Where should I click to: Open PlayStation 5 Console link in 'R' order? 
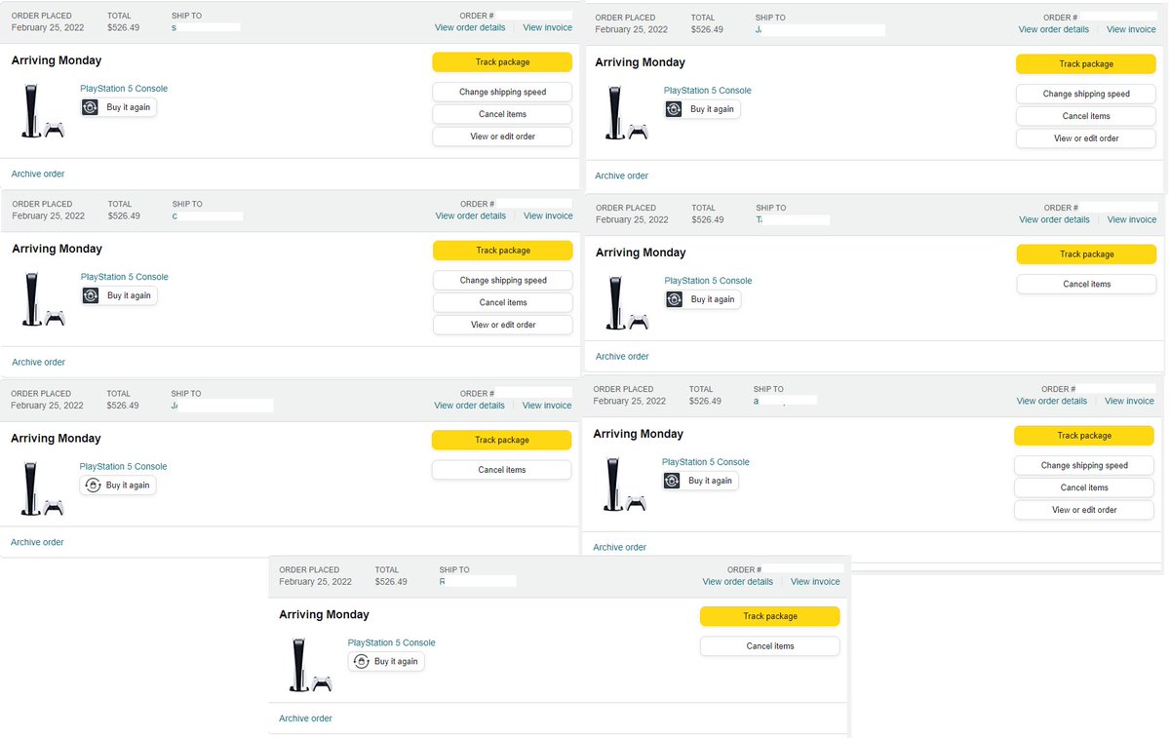coord(392,642)
